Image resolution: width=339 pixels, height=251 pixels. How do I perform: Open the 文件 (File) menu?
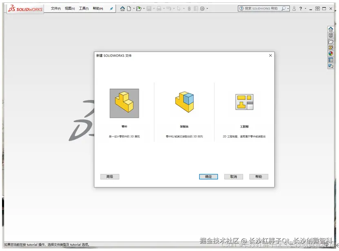pos(56,9)
